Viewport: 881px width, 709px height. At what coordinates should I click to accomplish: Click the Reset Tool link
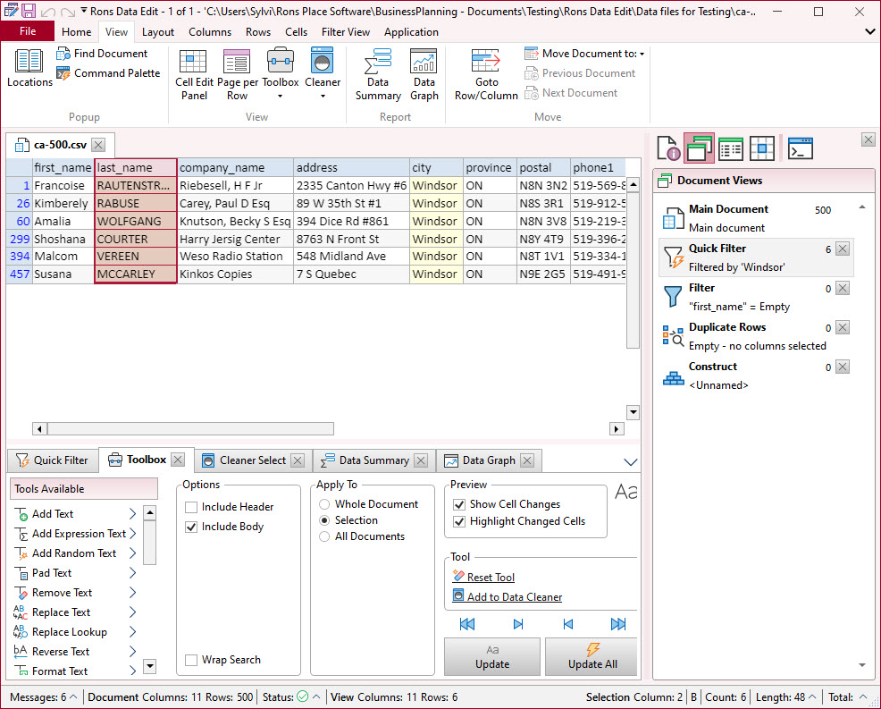[x=491, y=578]
